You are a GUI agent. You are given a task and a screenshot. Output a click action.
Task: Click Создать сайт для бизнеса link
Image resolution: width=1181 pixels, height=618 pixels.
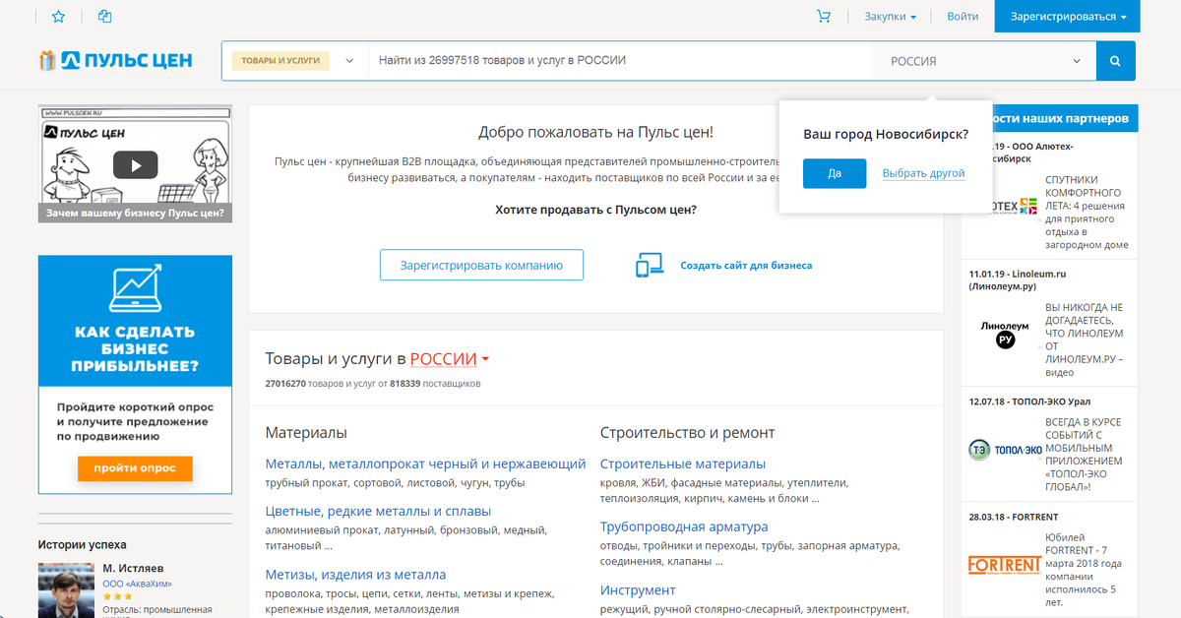[x=746, y=266]
